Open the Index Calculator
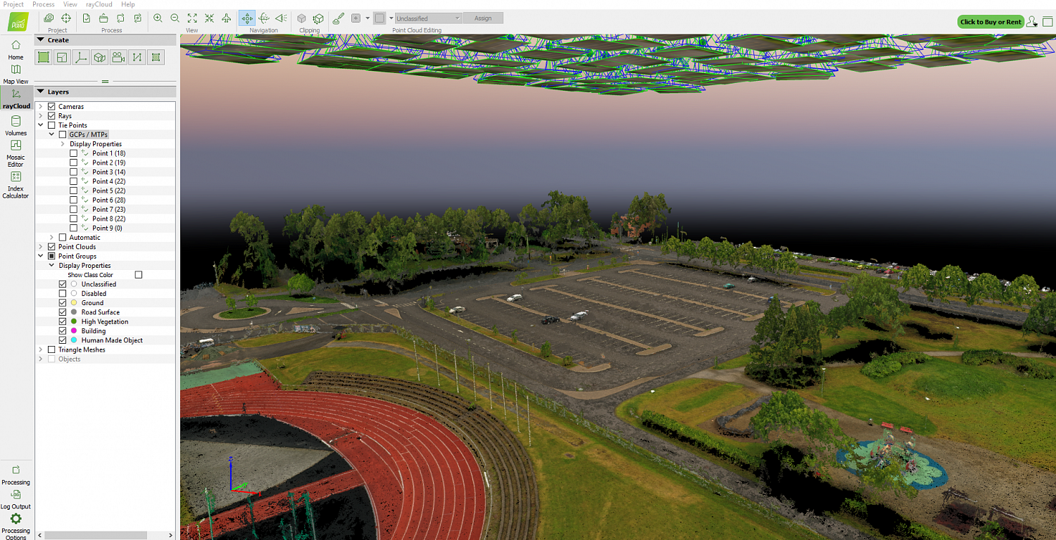The image size is (1056, 540). pos(15,181)
